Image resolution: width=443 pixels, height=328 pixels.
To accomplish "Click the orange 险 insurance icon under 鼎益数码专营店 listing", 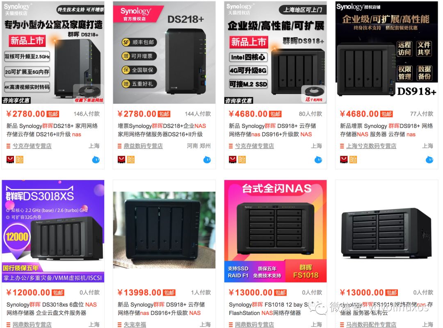I will pyautogui.click(x=131, y=159).
